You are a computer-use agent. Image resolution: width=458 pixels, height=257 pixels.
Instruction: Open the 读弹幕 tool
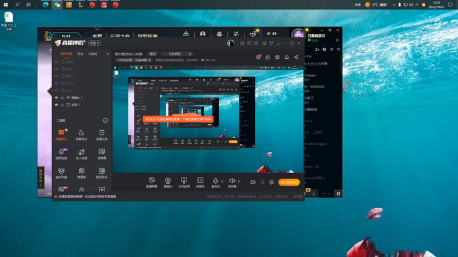point(102,154)
